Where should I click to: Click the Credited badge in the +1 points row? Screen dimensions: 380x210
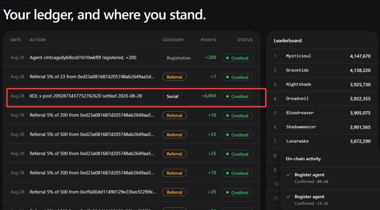pos(237,77)
